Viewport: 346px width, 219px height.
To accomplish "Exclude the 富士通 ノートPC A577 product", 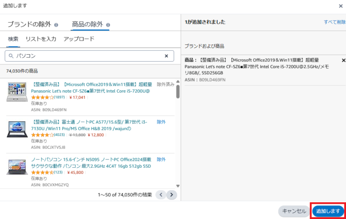I will 161,122.
